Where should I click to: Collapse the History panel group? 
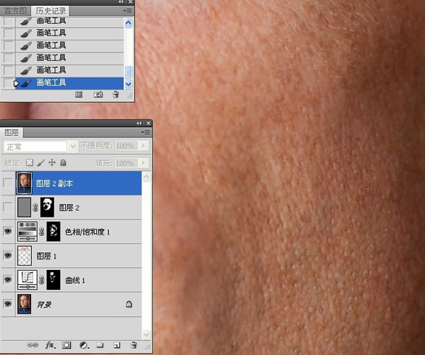[121, 2]
